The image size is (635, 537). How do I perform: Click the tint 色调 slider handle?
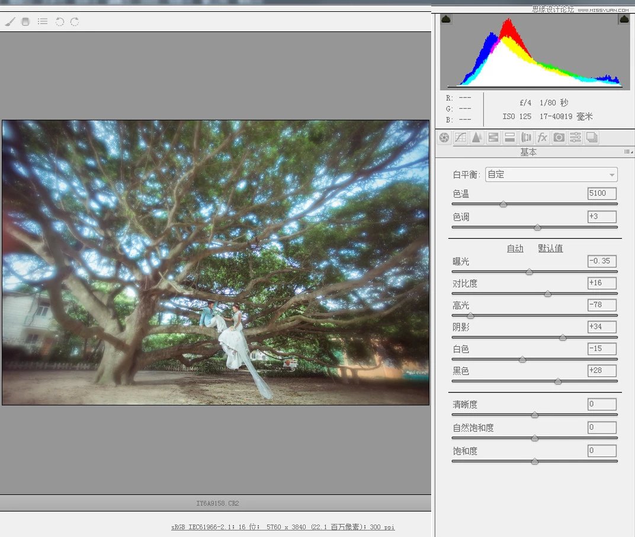537,228
